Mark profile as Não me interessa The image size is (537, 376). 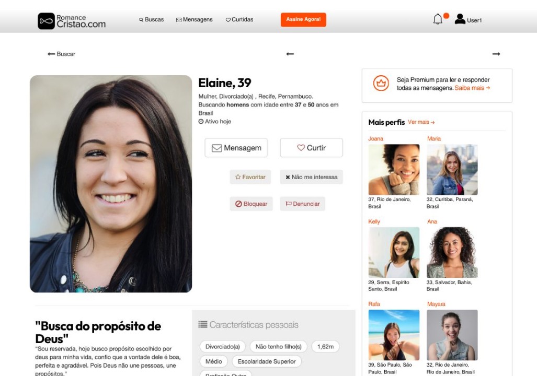[x=311, y=177]
